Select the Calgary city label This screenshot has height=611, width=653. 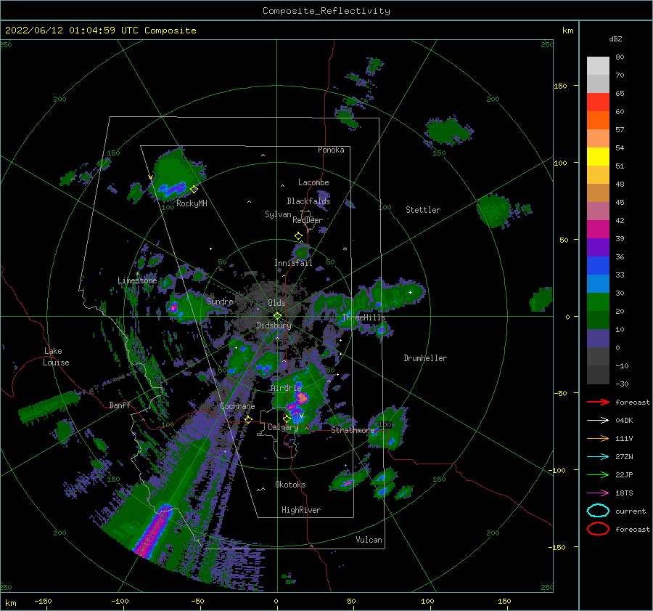coord(283,427)
